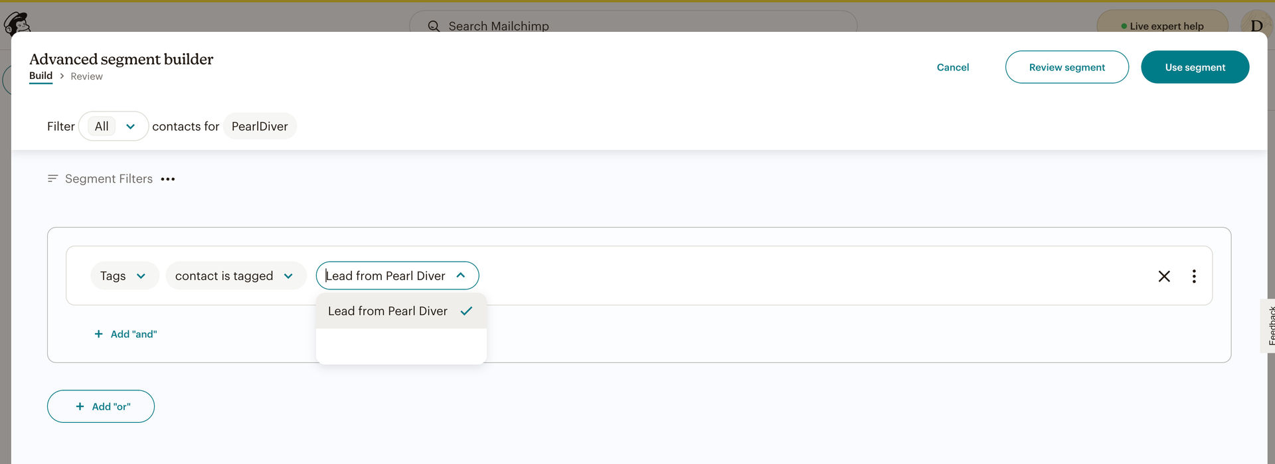The height and width of the screenshot is (464, 1275).
Task: Cancel the segment builder
Action: tap(952, 67)
